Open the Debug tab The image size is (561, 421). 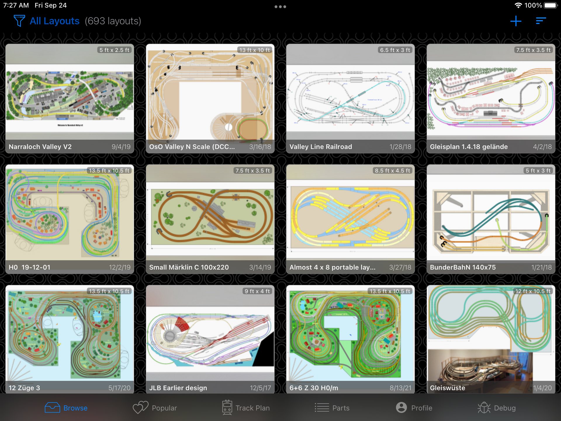pyautogui.click(x=497, y=408)
